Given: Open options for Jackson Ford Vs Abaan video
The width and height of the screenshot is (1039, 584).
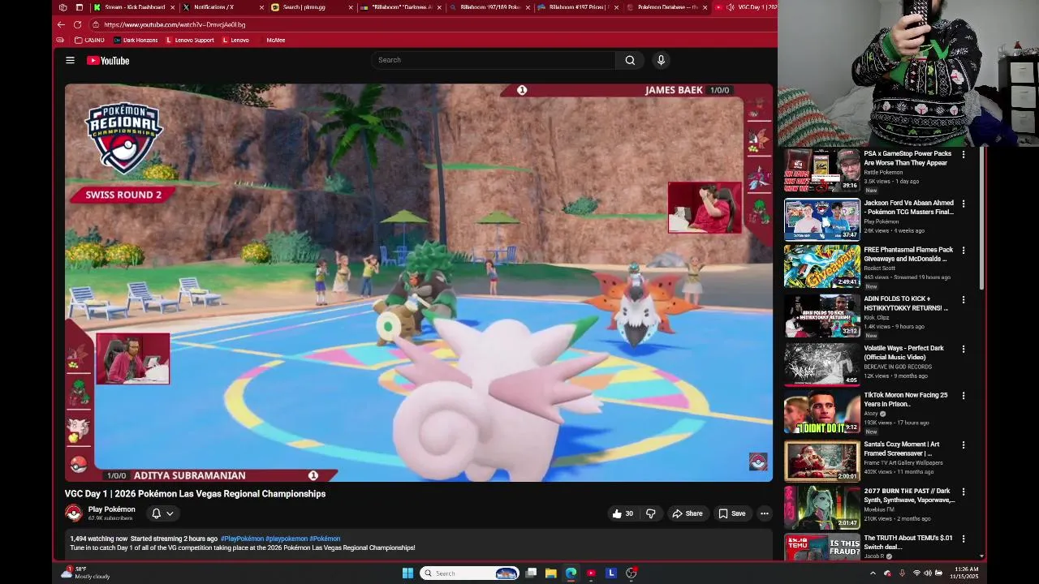Looking at the screenshot, I should click(x=964, y=204).
